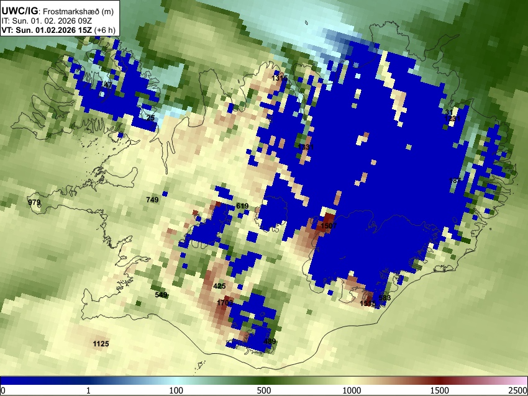
Task: Click the legend tick label 1
Action: (88, 390)
